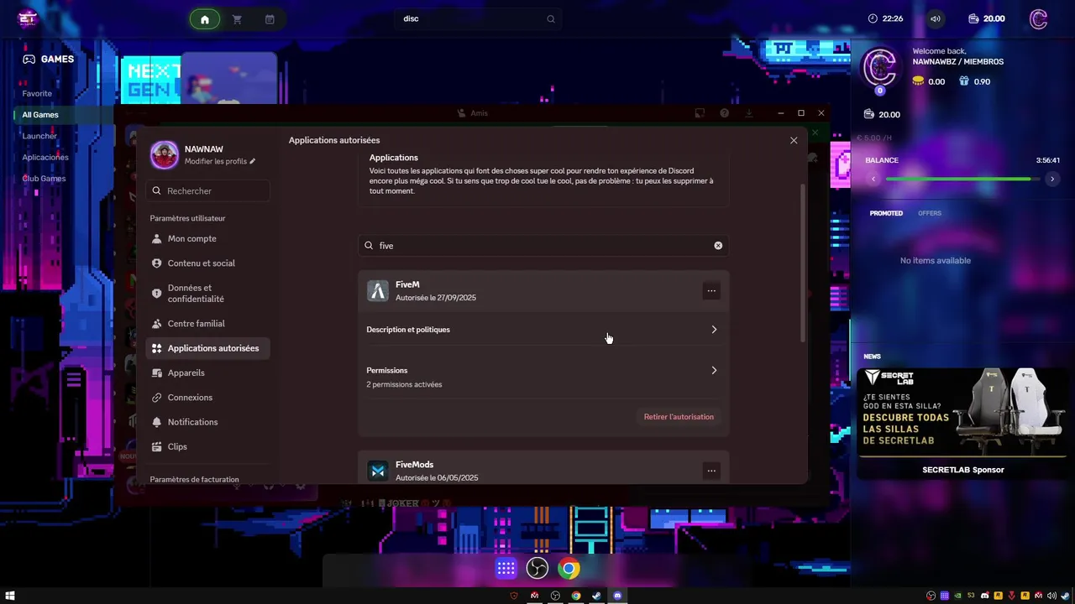This screenshot has width=1075, height=604.
Task: Click the 'No items available' text
Action: (936, 261)
